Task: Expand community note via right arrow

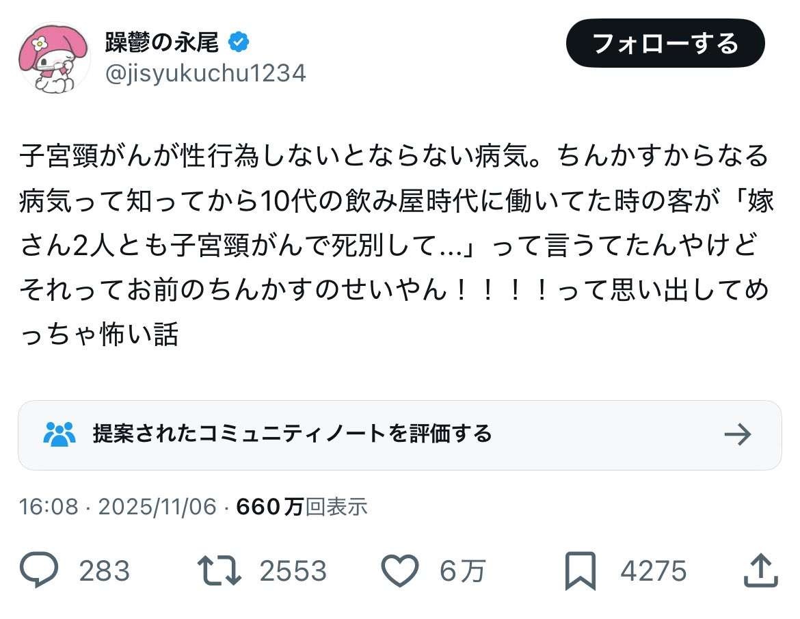Action: tap(737, 434)
